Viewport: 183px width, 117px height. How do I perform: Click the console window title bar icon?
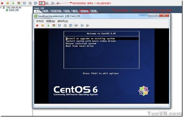tap(36, 16)
